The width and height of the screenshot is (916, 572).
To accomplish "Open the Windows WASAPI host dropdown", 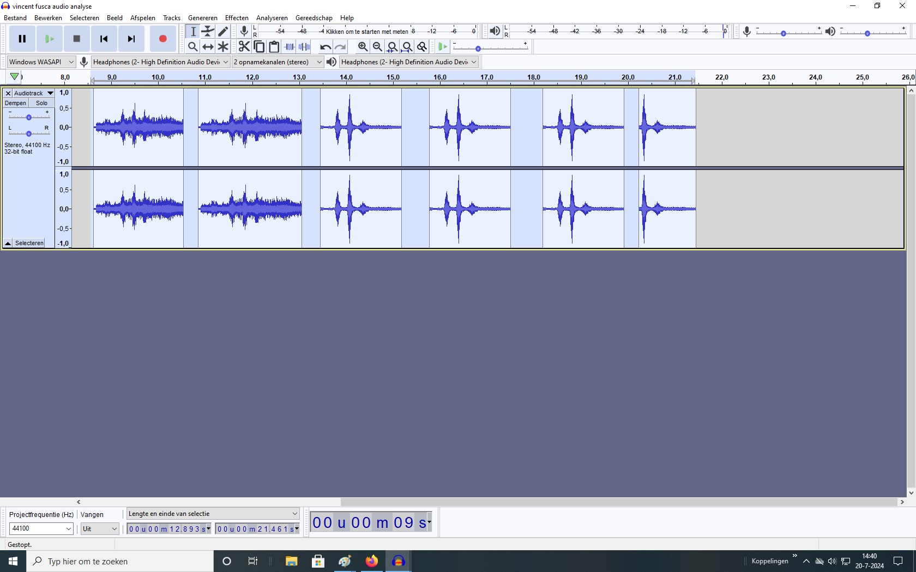I will [41, 62].
